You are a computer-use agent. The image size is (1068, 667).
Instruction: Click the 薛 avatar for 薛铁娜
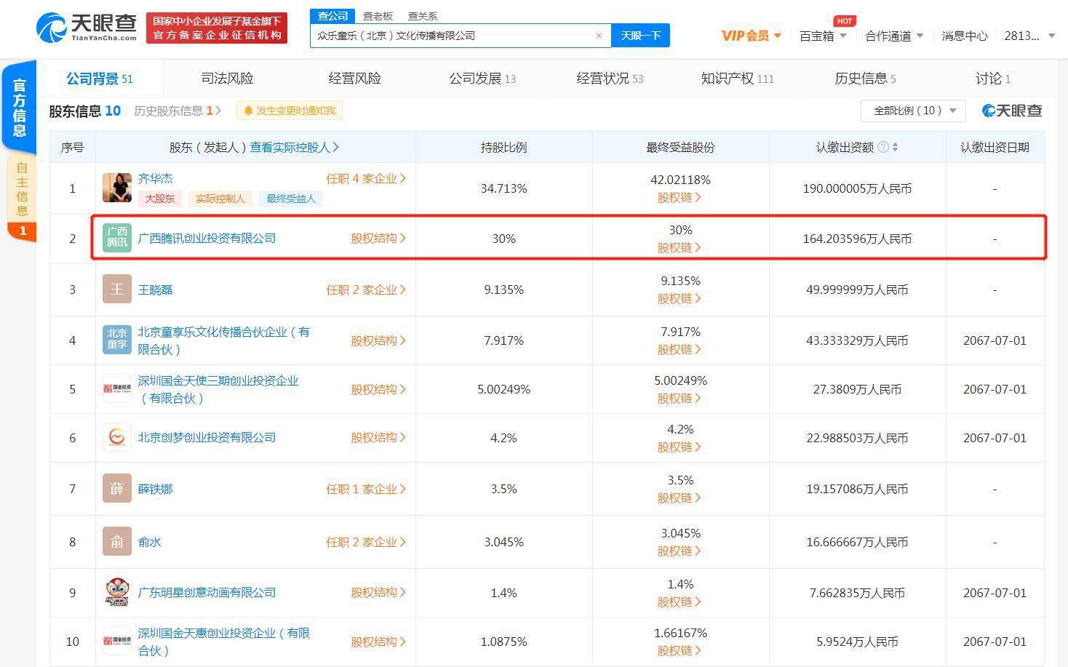pyautogui.click(x=116, y=488)
